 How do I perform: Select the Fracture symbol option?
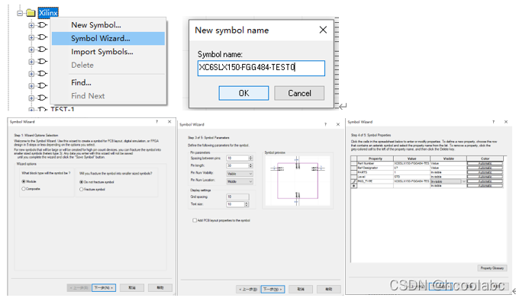(x=81, y=190)
